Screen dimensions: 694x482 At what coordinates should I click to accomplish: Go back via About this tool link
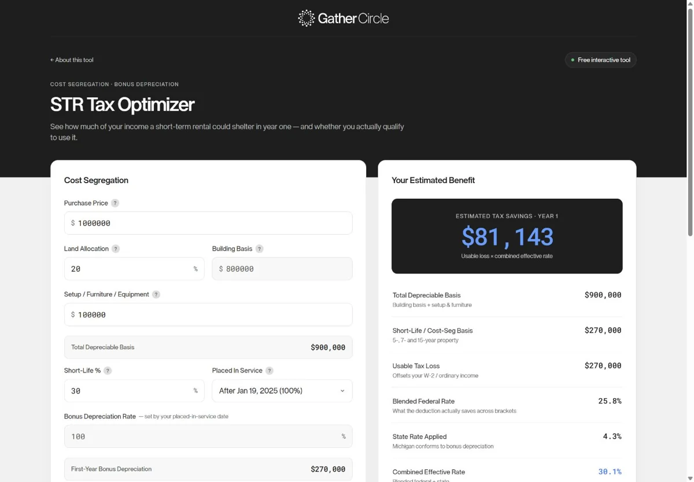click(72, 60)
